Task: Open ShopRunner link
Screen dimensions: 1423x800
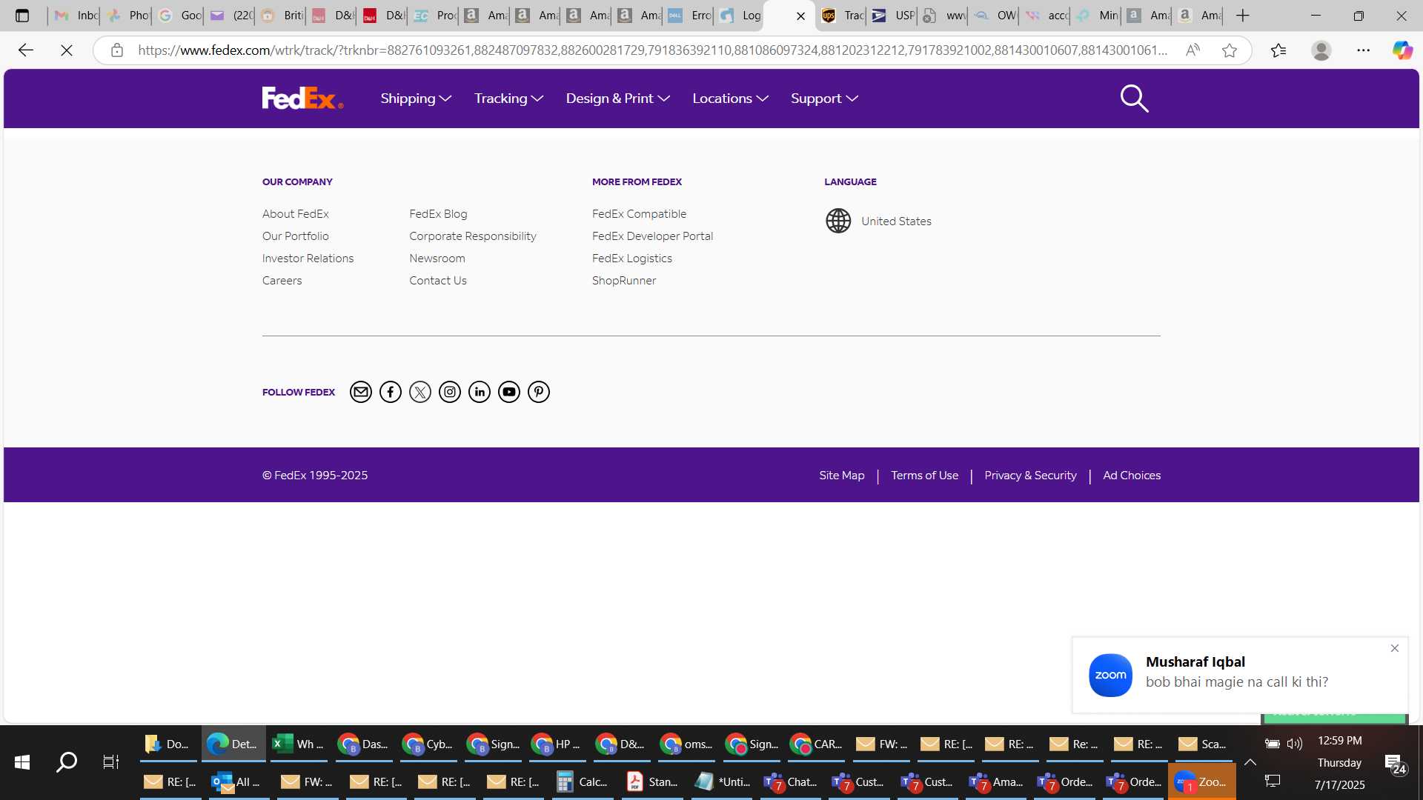Action: coord(623,281)
